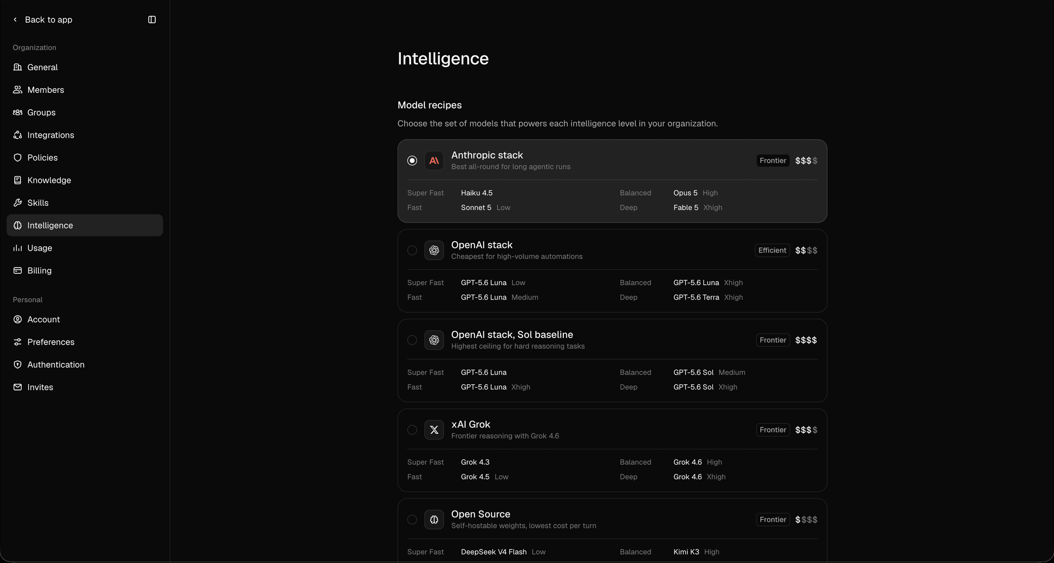Click the price rating on OpenAI stack
Viewport: 1054px width, 563px height.
pos(806,250)
